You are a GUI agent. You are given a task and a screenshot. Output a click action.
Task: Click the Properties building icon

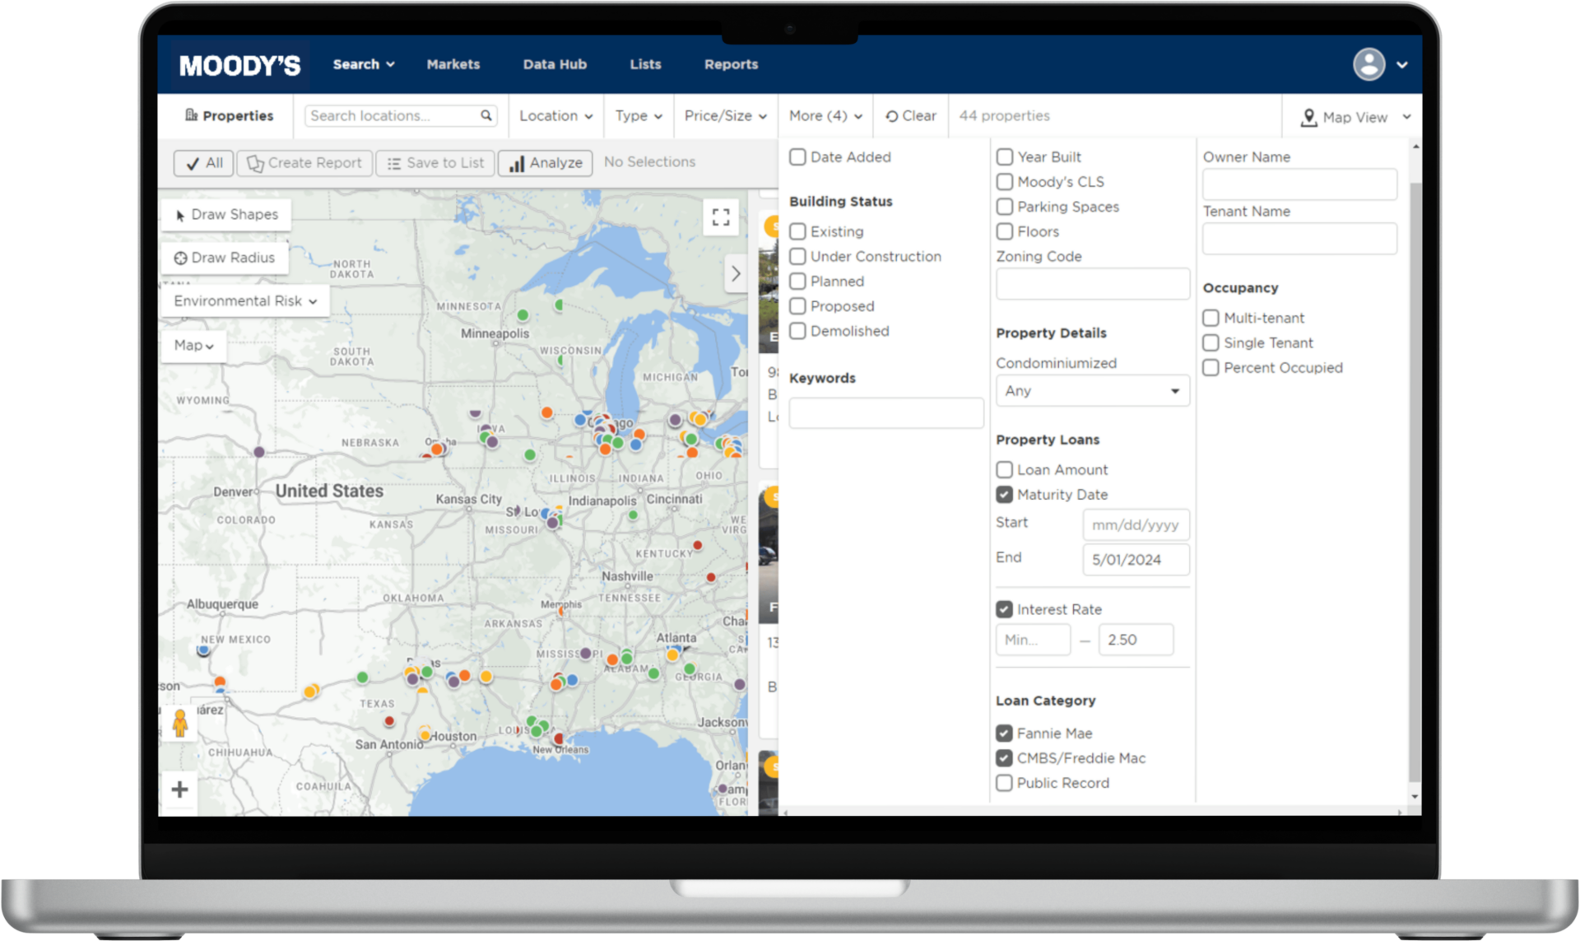(191, 115)
